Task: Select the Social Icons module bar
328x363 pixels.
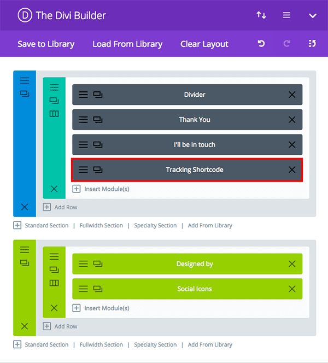Action: pos(194,289)
